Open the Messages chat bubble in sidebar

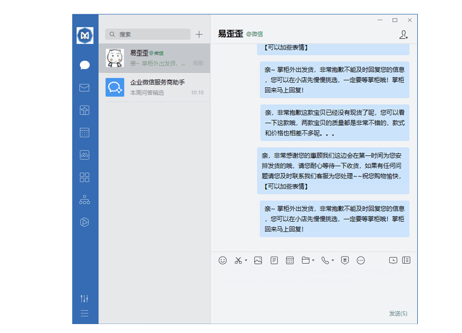(85, 65)
